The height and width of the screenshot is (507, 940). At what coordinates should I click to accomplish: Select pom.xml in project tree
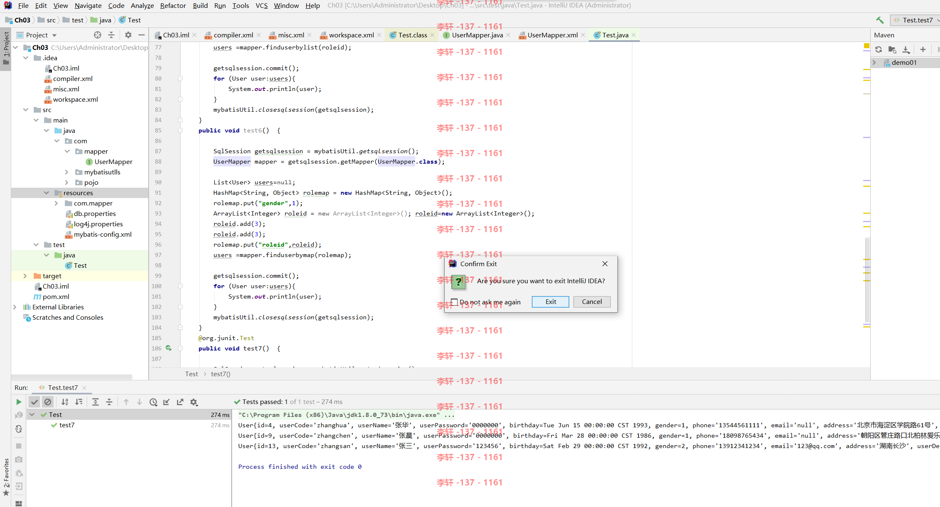point(56,296)
